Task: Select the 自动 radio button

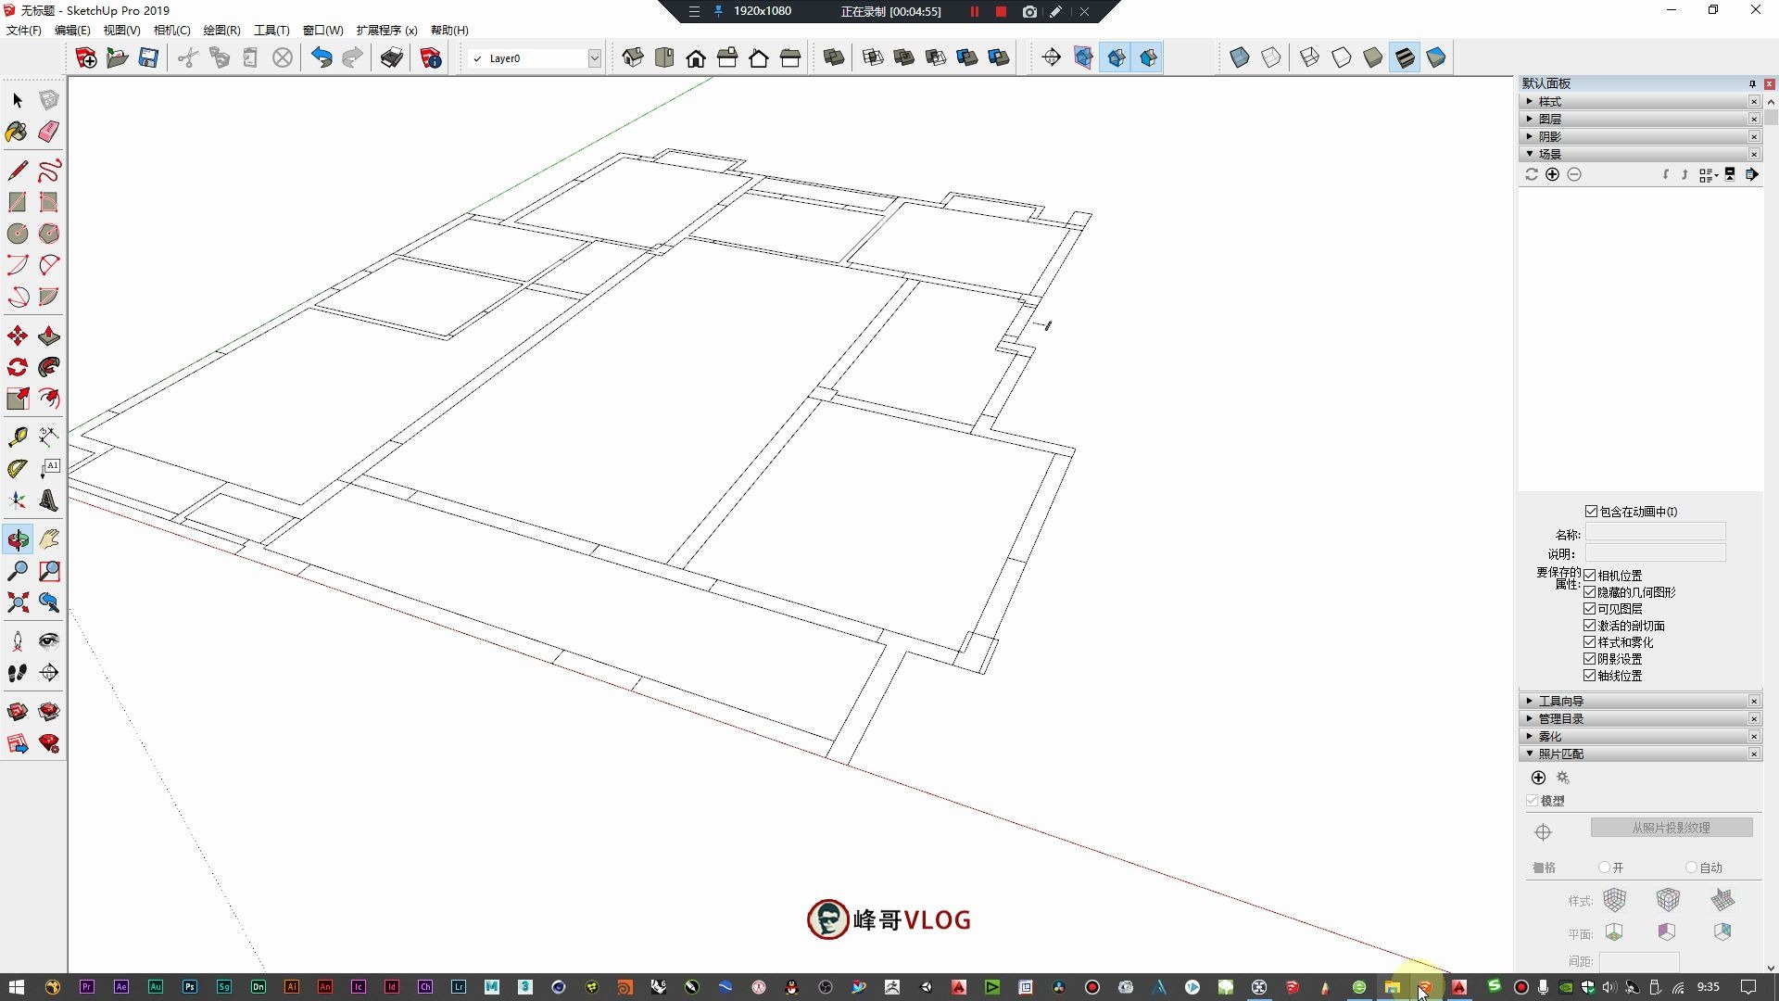Action: (1691, 868)
